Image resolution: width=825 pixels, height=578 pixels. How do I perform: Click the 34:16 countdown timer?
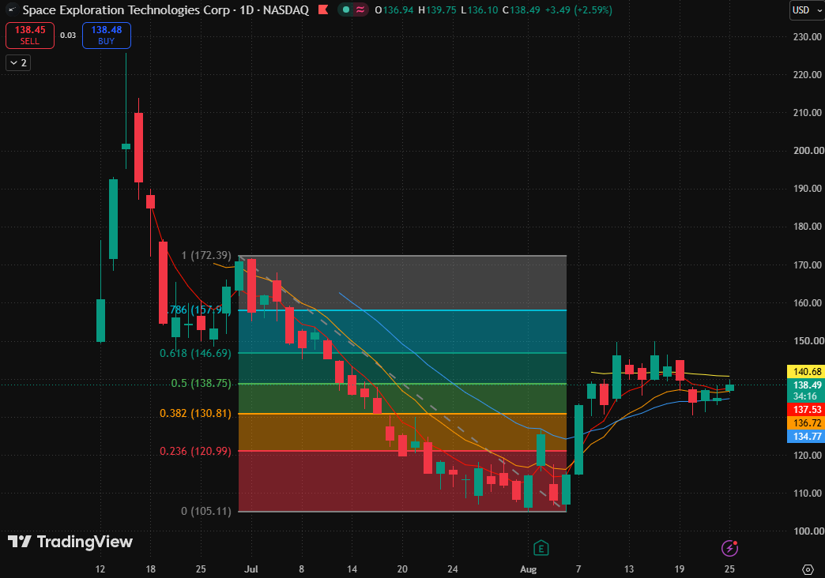click(805, 396)
